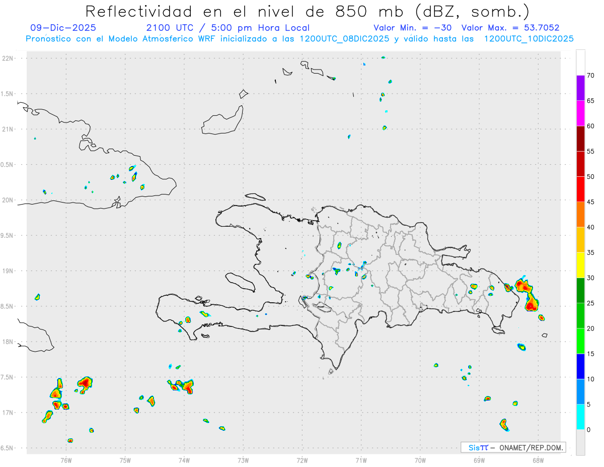Click the colorbar value '70'
This screenshot has height=467, width=604.
click(x=590, y=76)
